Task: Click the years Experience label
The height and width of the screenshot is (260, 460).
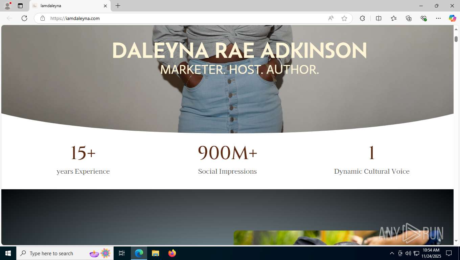Action: [x=83, y=172]
